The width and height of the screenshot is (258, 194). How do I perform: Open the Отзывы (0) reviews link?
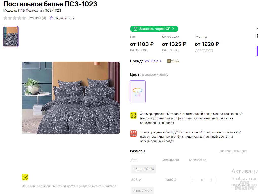[37, 18]
